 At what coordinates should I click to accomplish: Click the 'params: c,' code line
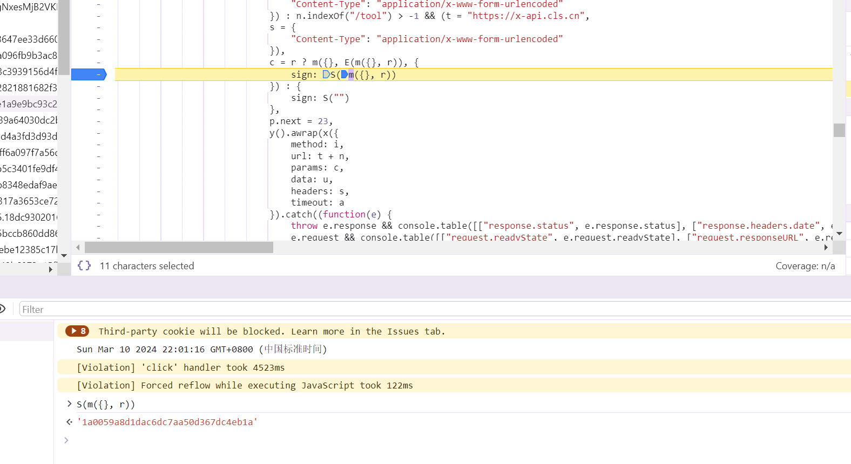coord(317,167)
